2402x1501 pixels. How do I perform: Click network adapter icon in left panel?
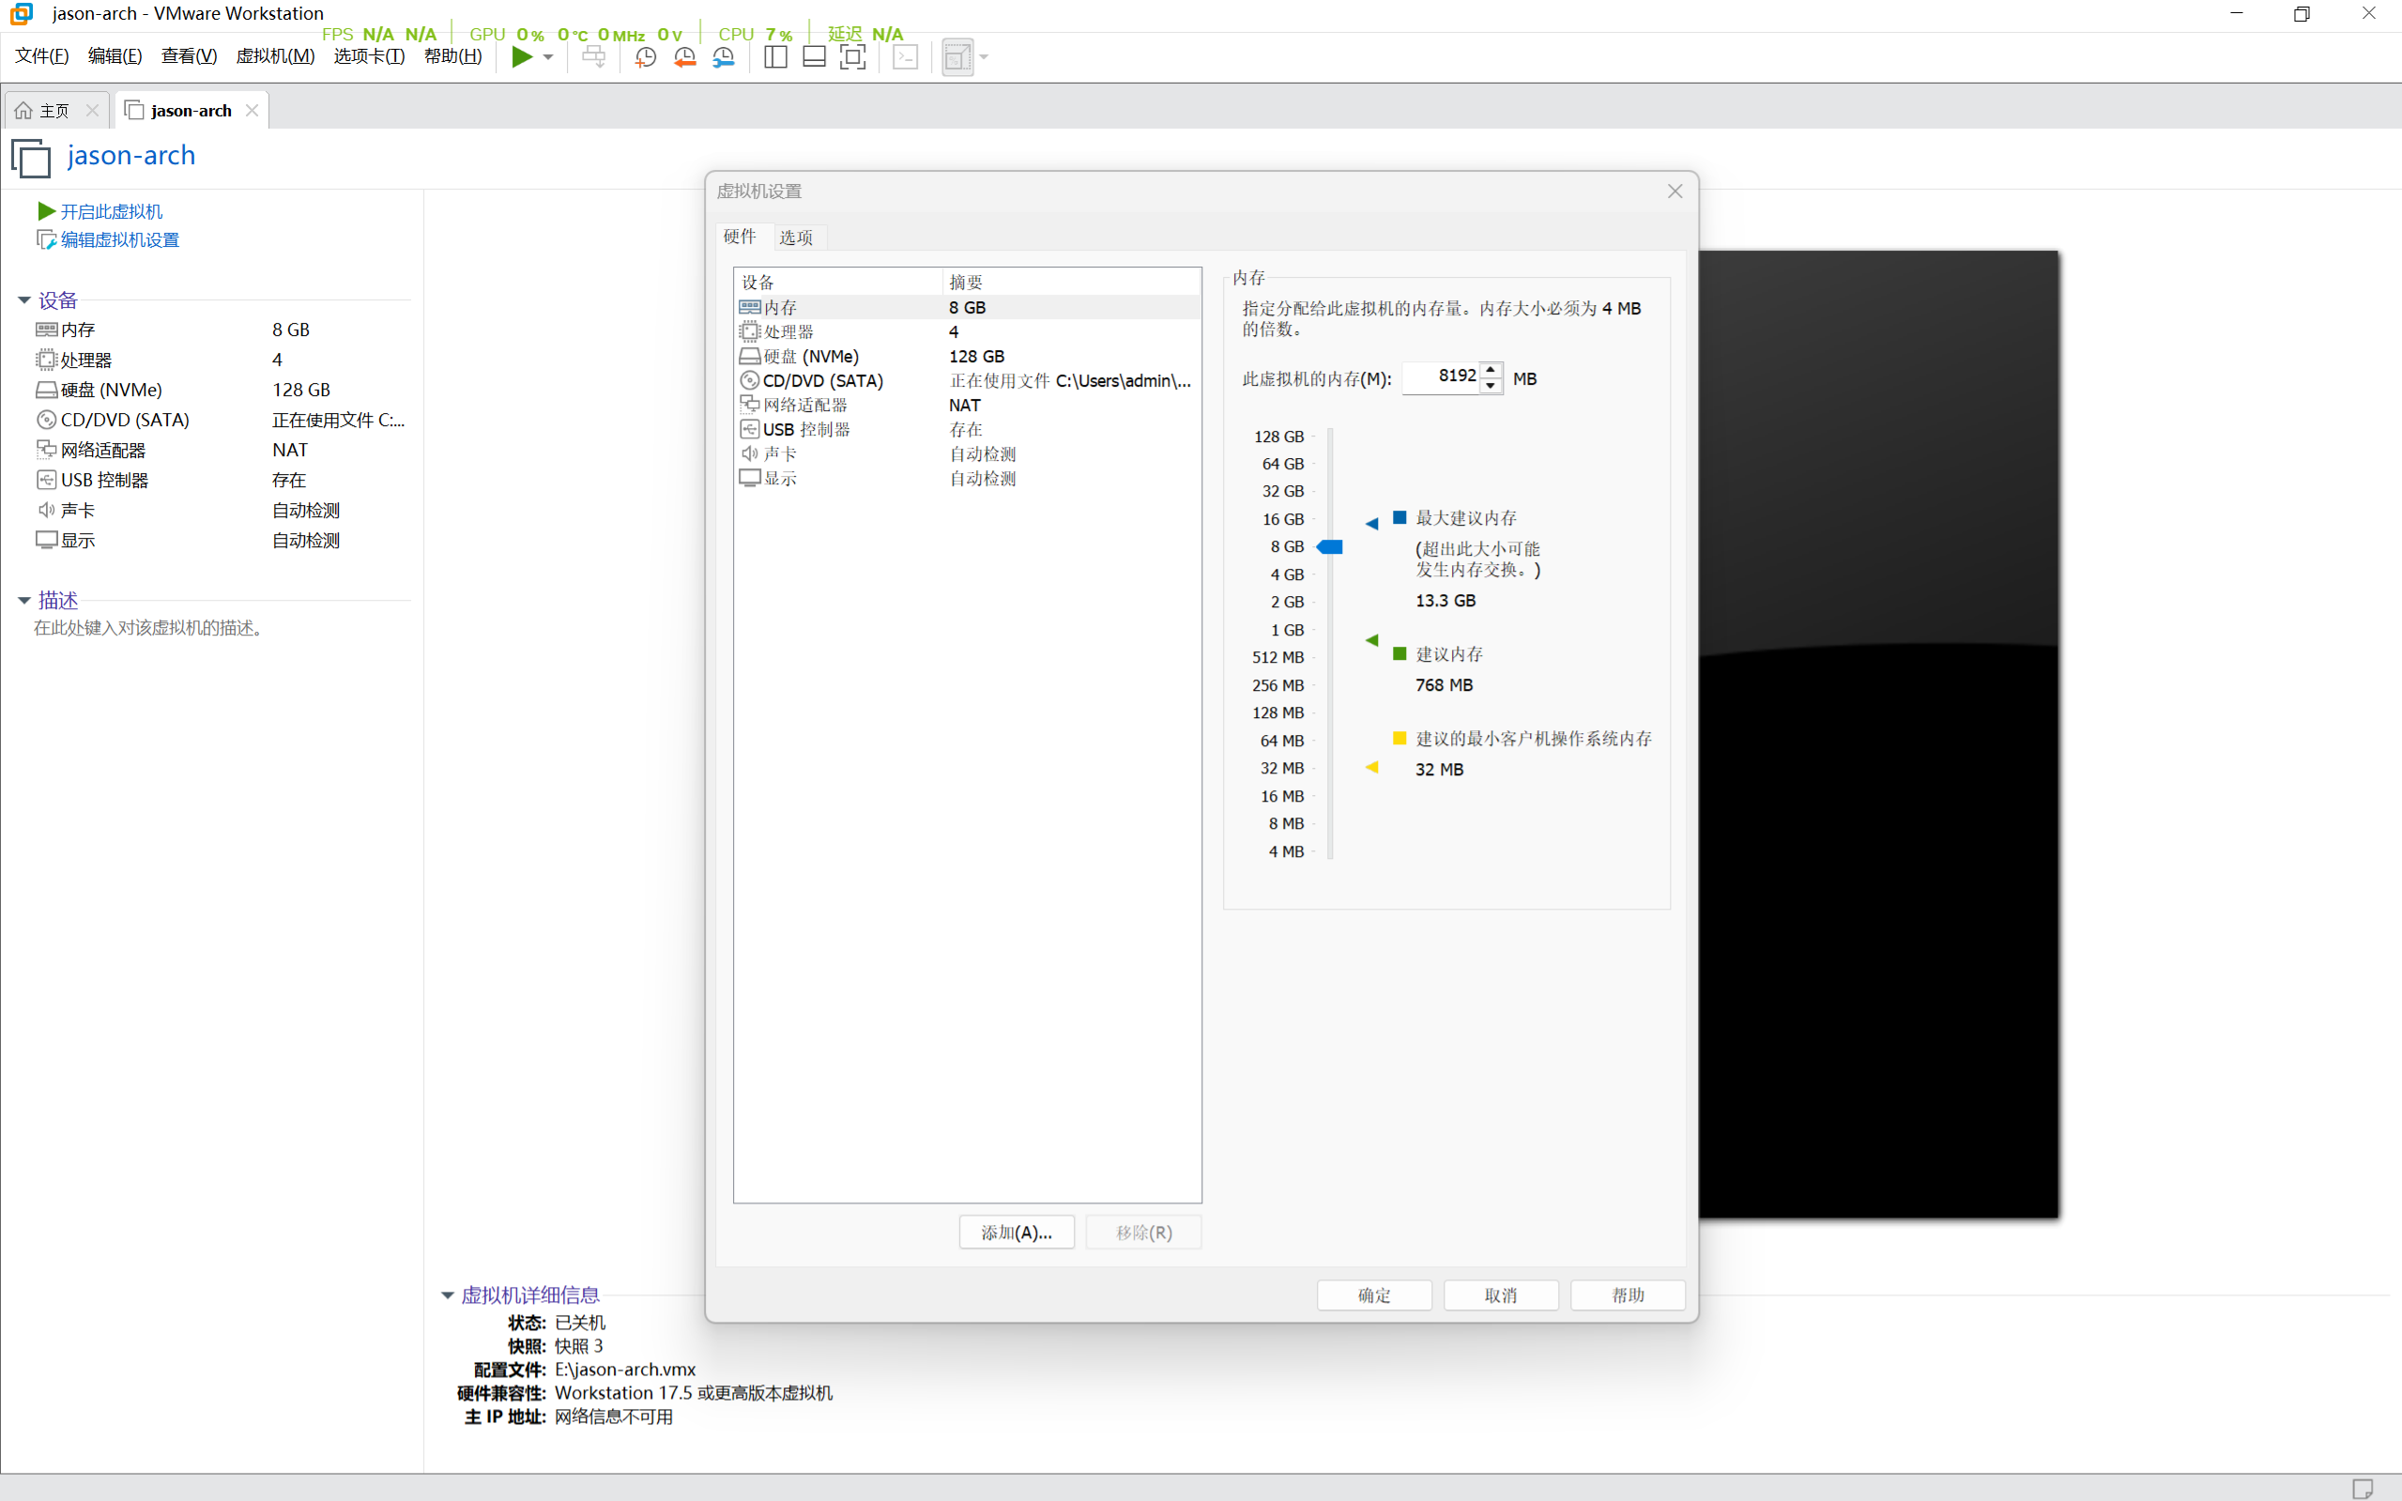tap(47, 450)
